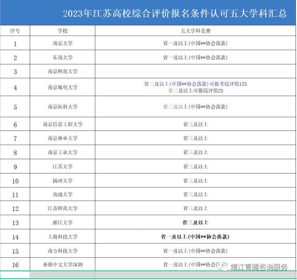The width and height of the screenshot is (297, 280).
Task: Click serial number 5 cell
Action: point(15,107)
